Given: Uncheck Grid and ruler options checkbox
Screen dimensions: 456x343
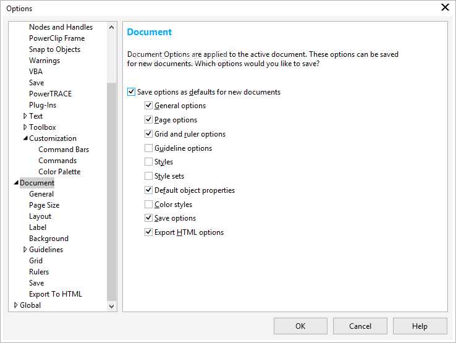Looking at the screenshot, I should tap(148, 134).
